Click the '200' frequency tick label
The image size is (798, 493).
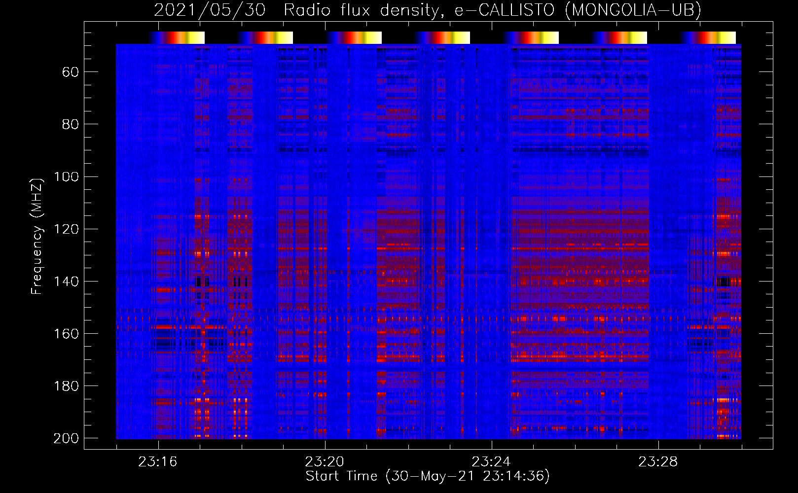tap(66, 438)
